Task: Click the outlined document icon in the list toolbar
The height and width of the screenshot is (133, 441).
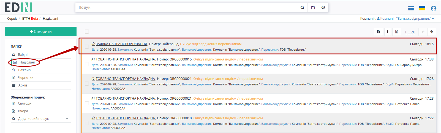Action: click(x=397, y=32)
